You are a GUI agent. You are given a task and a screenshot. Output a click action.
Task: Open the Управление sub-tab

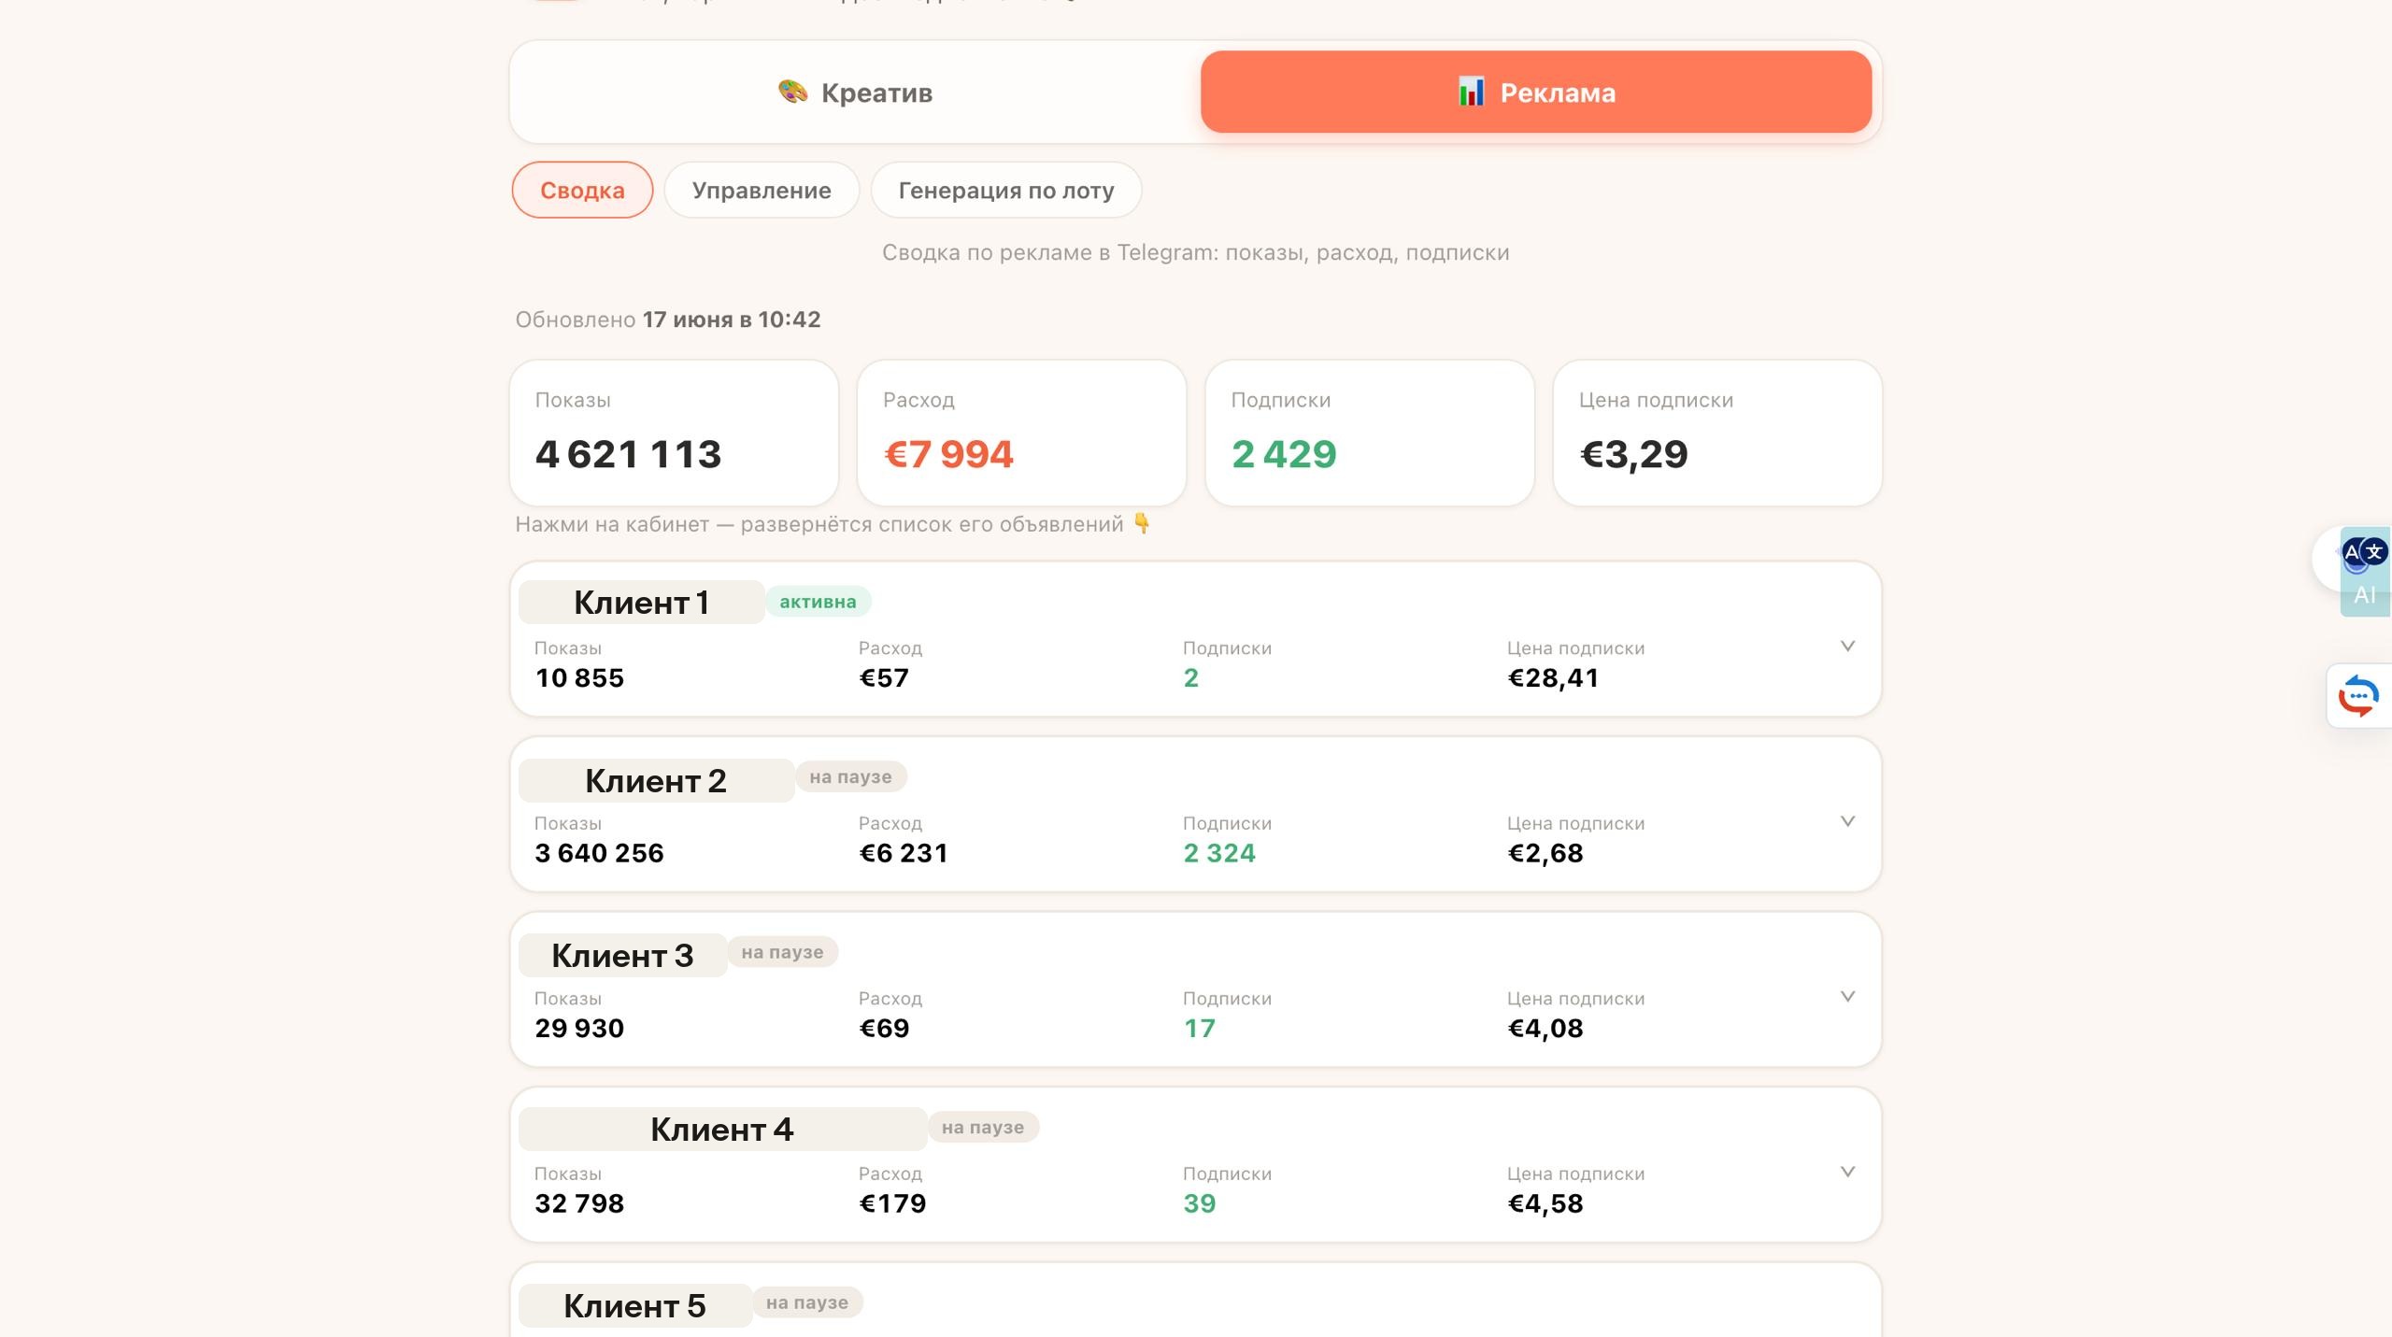pos(762,190)
